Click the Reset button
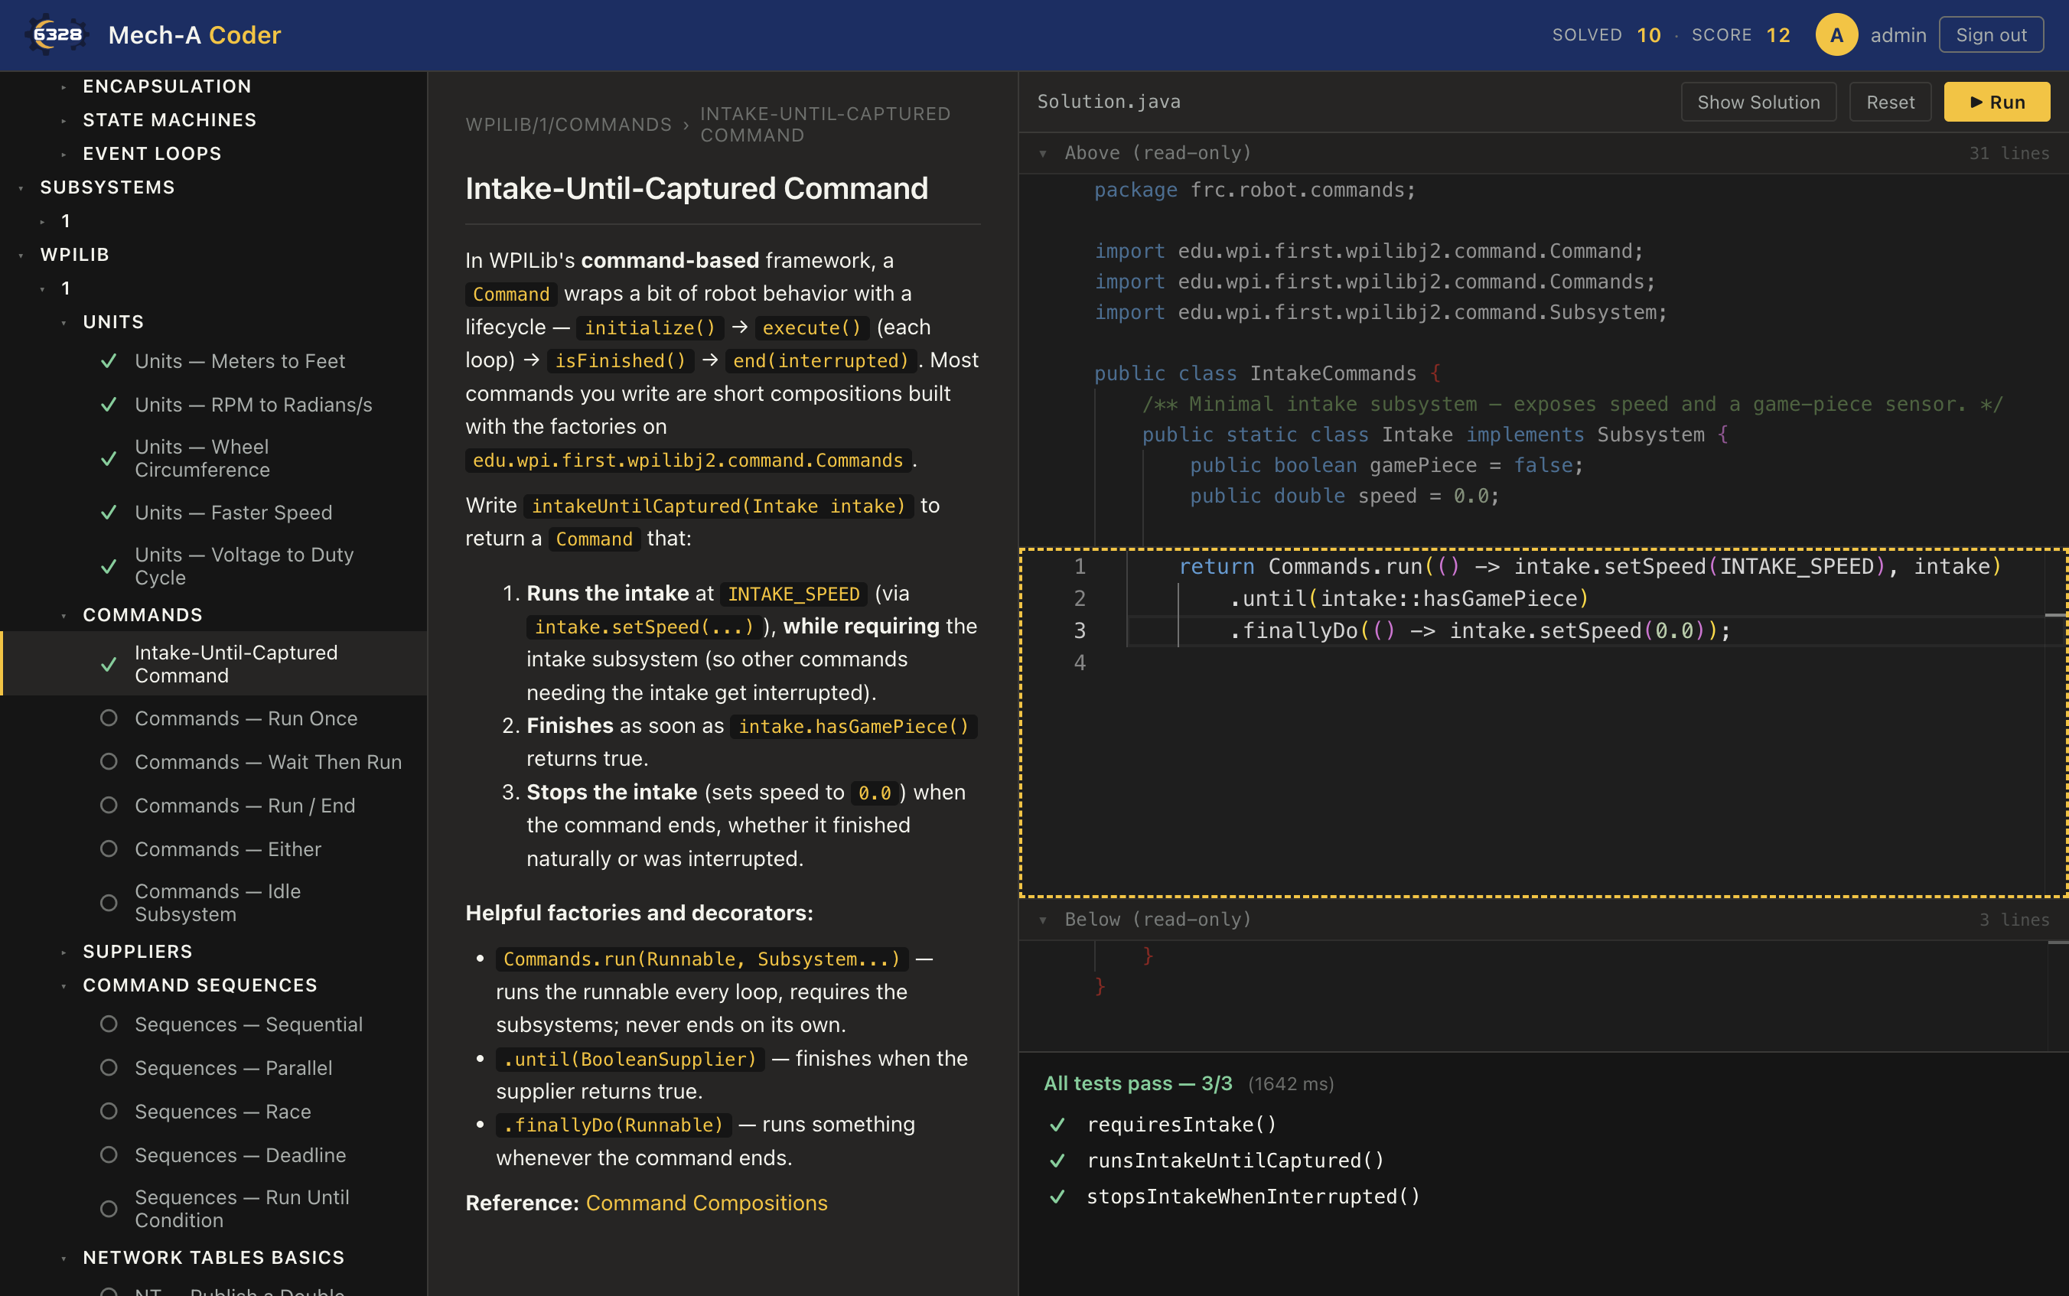2069x1296 pixels. (x=1890, y=102)
